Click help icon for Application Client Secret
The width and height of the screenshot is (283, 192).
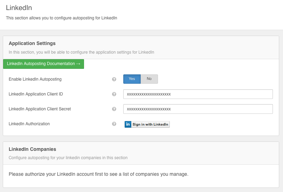pyautogui.click(x=114, y=109)
